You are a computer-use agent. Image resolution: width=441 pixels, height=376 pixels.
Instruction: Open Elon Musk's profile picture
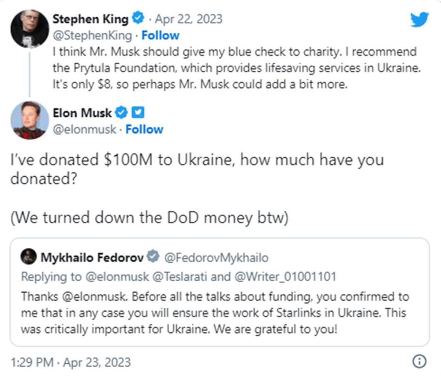[30, 120]
